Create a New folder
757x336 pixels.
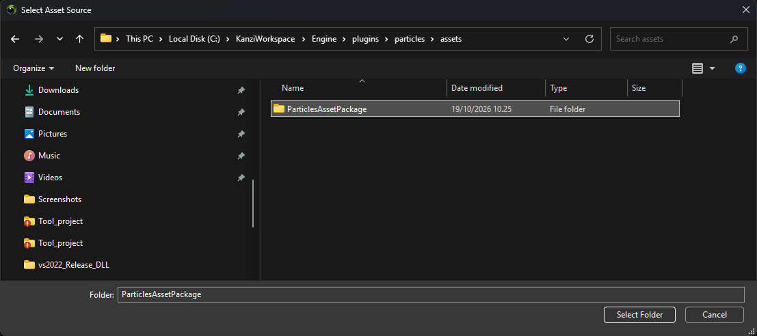[x=95, y=68]
